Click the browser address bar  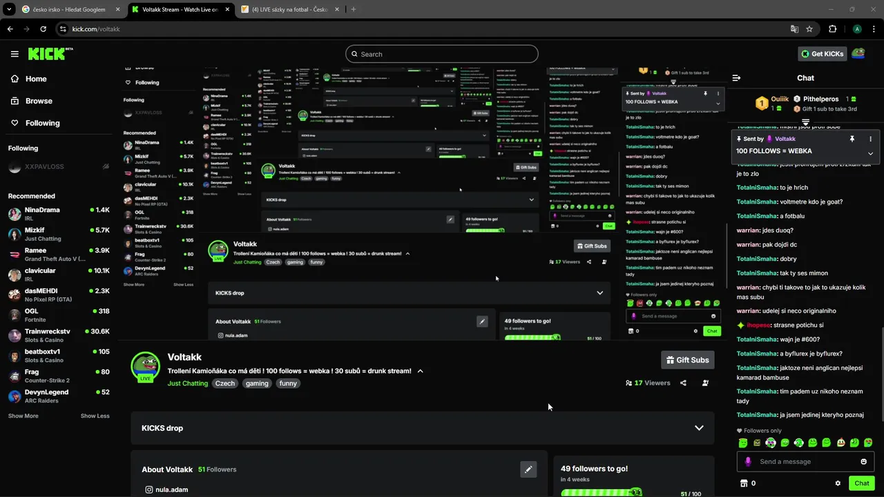(421, 29)
